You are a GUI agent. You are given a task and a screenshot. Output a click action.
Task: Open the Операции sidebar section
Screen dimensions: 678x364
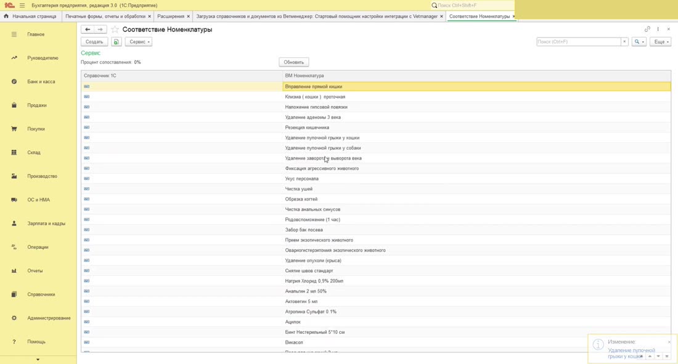click(38, 247)
